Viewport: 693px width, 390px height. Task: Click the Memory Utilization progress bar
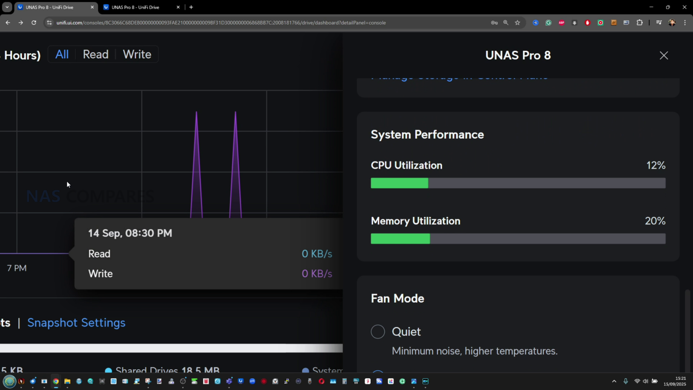(x=518, y=239)
